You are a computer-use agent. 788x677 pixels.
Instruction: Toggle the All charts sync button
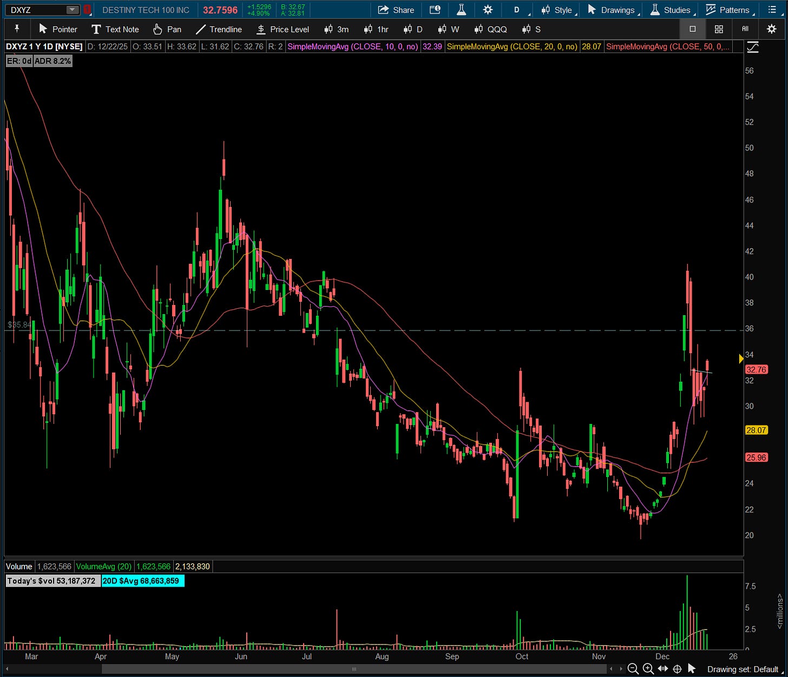click(x=745, y=29)
